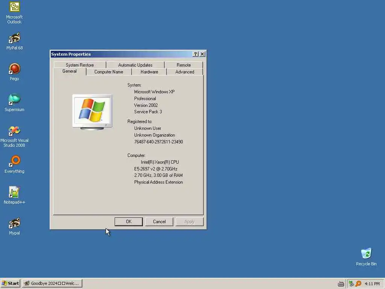Switch to the Advanced tab

(185, 72)
